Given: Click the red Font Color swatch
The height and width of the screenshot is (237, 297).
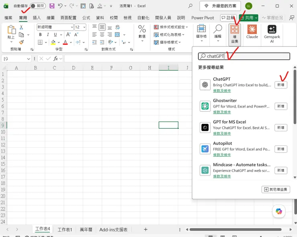Looking at the screenshot, I should click(x=65, y=42).
